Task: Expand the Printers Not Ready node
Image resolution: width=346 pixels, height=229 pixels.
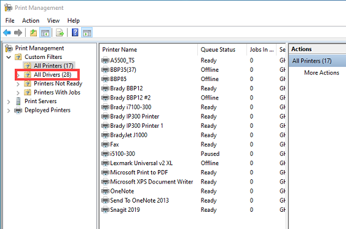Action: click(18, 84)
